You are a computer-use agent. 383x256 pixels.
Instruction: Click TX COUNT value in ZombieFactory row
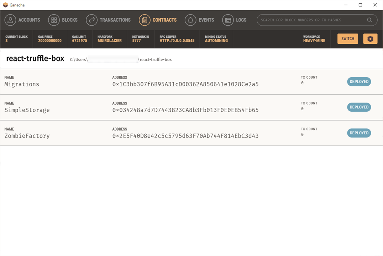(x=303, y=135)
